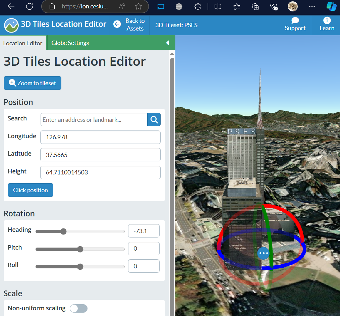Click the Cesium ion logo
The width and height of the screenshot is (340, 316).
tap(11, 25)
